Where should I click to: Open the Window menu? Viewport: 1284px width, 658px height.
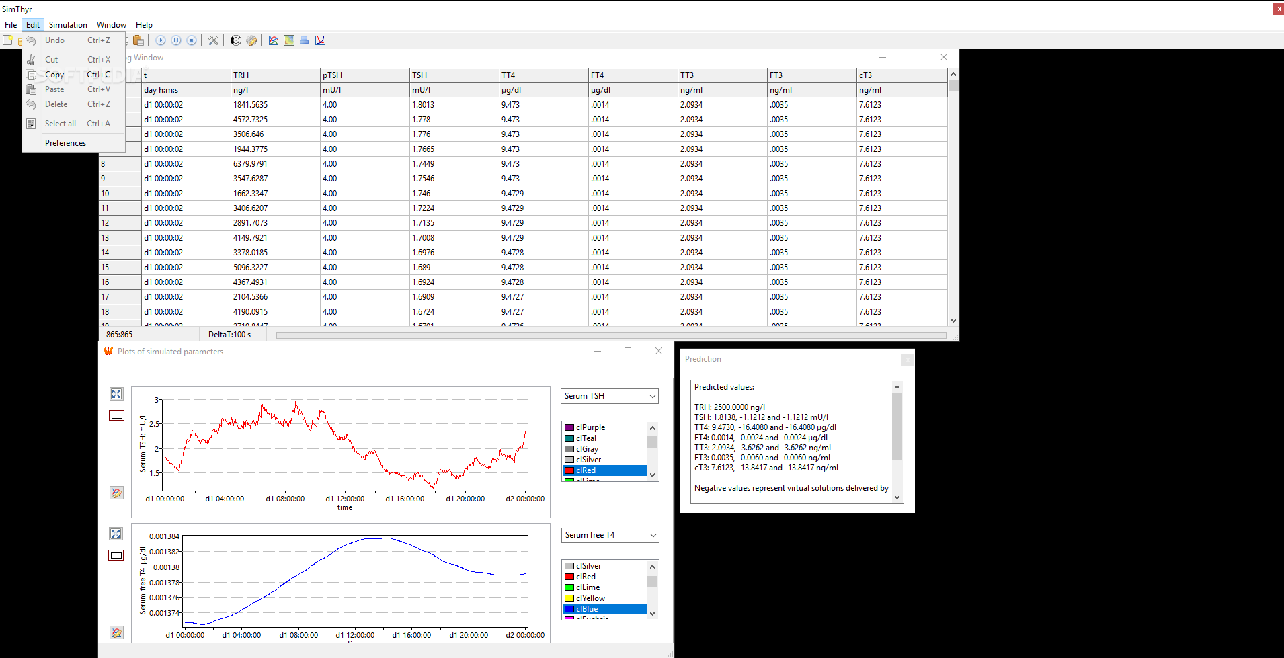[x=112, y=25]
